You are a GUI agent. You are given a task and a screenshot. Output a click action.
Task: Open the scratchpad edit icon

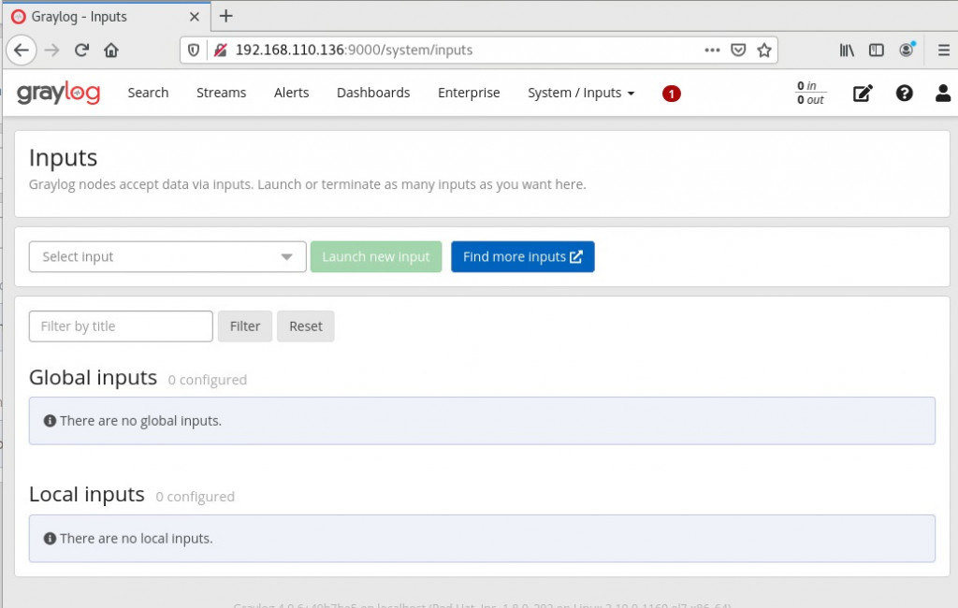863,93
